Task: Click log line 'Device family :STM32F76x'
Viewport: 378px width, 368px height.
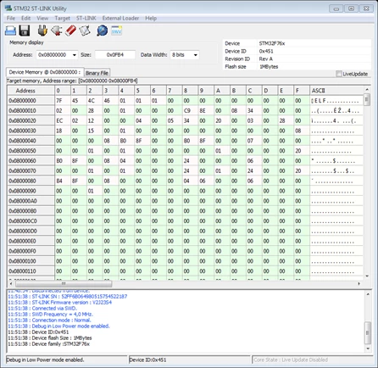Action: coord(61,344)
